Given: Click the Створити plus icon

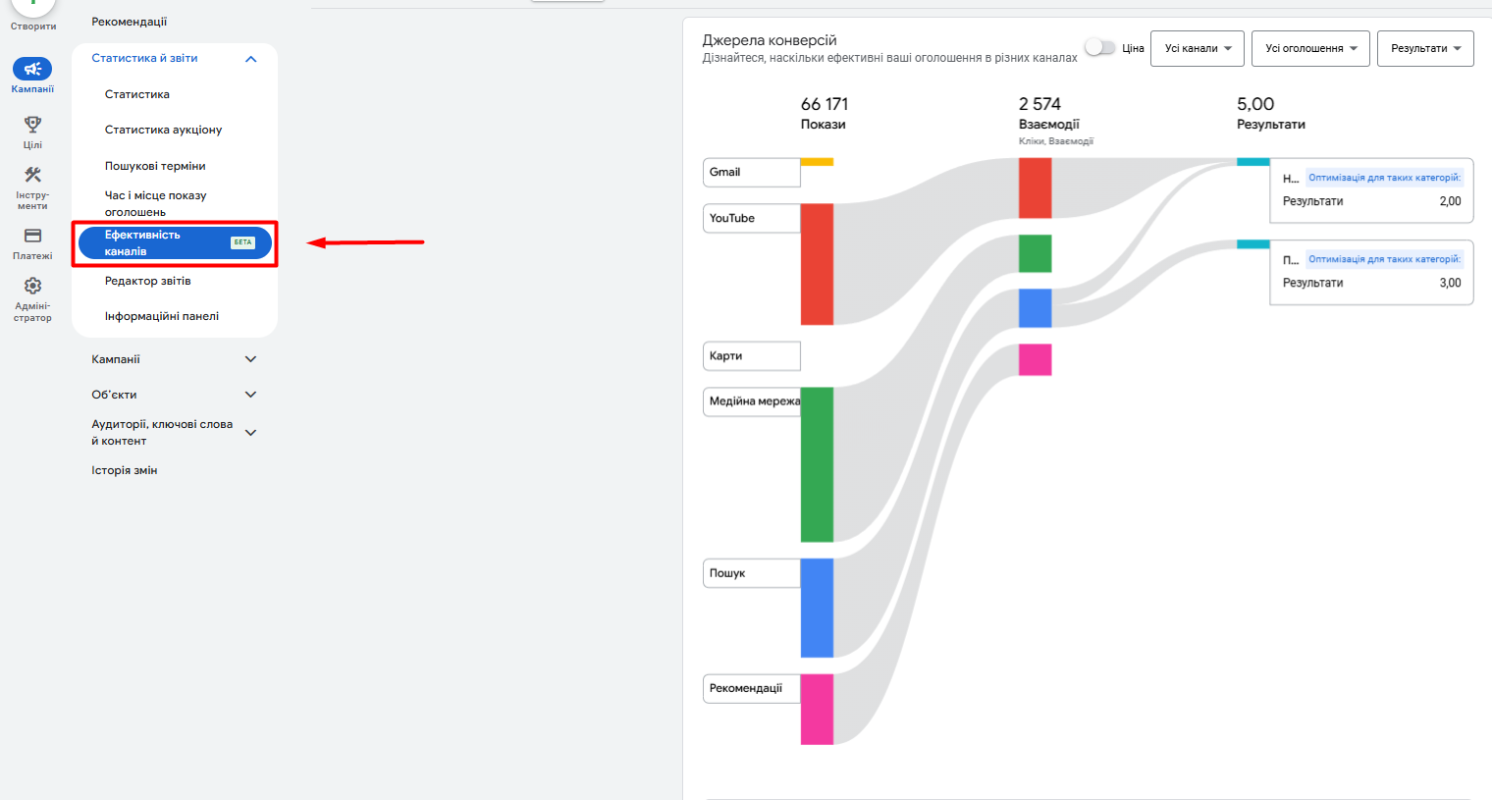Looking at the screenshot, I should (32, 5).
